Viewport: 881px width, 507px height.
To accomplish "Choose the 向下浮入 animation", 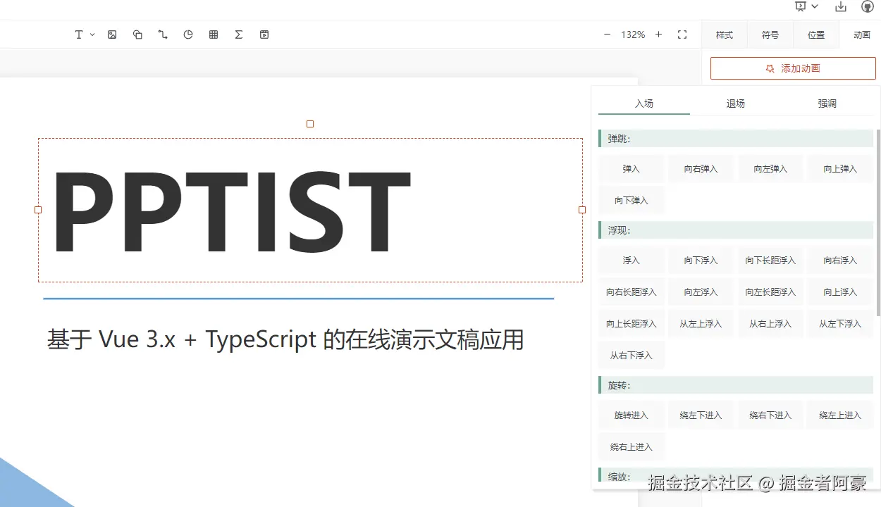I will point(701,261).
